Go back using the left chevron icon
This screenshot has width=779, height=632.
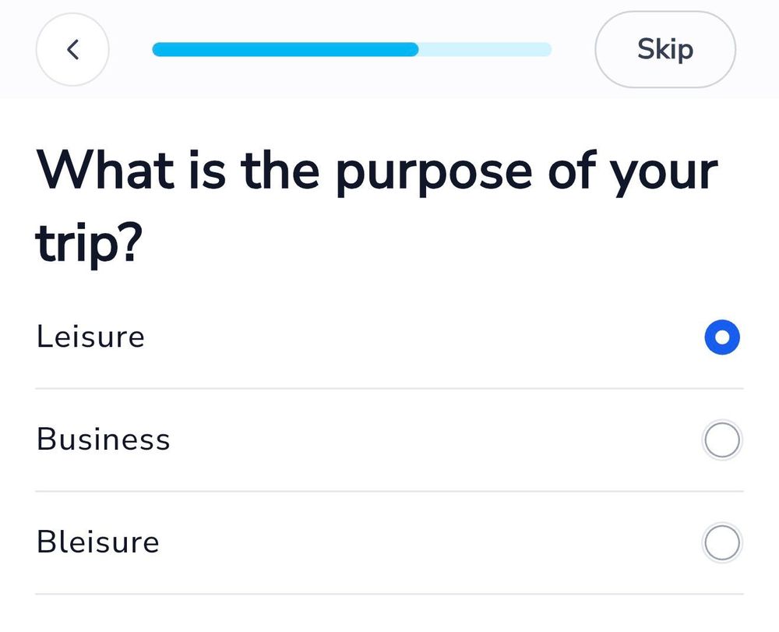point(72,50)
